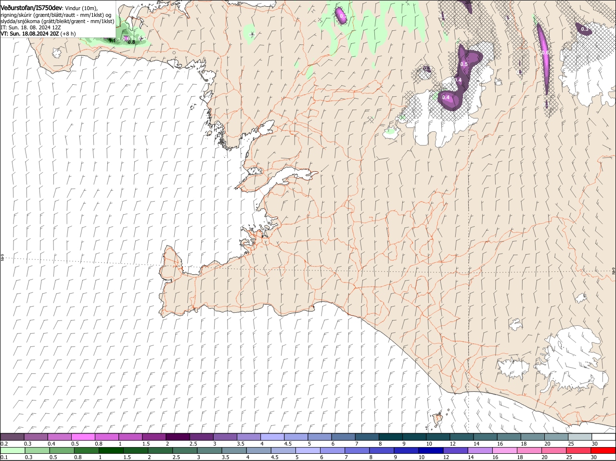This screenshot has height=461, width=616.
Task: Select the line 'IT: Sun. 18. 08. 2024 12Z'
Action: [x=31, y=27]
